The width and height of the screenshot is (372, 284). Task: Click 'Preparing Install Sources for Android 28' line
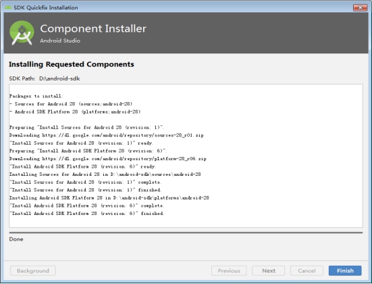tap(86, 127)
